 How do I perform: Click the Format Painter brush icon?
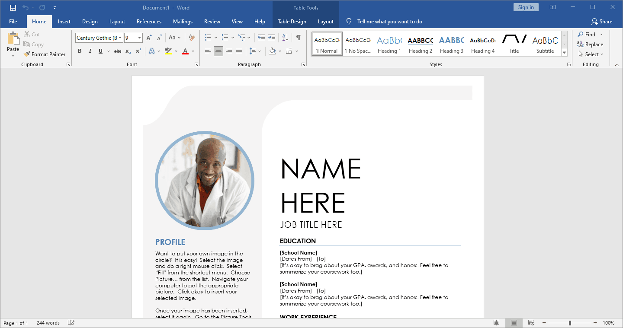27,54
